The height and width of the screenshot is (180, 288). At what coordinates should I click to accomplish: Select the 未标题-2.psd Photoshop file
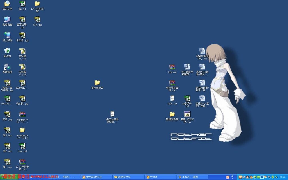point(22,70)
